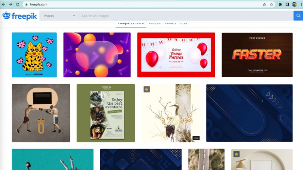Open the extensions puzzle icon
This screenshot has height=170, width=303.
[280, 5]
